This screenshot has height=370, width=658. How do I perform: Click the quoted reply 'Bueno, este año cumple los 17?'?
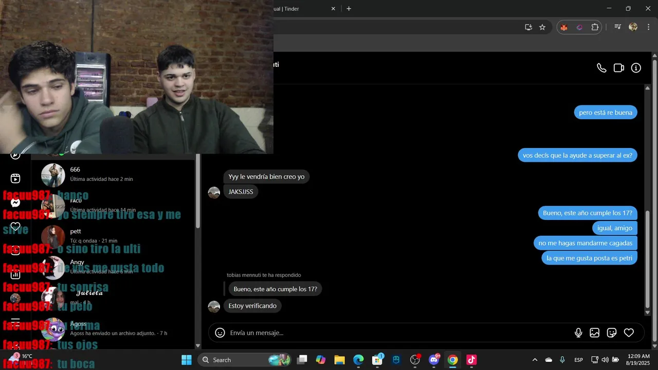275,289
